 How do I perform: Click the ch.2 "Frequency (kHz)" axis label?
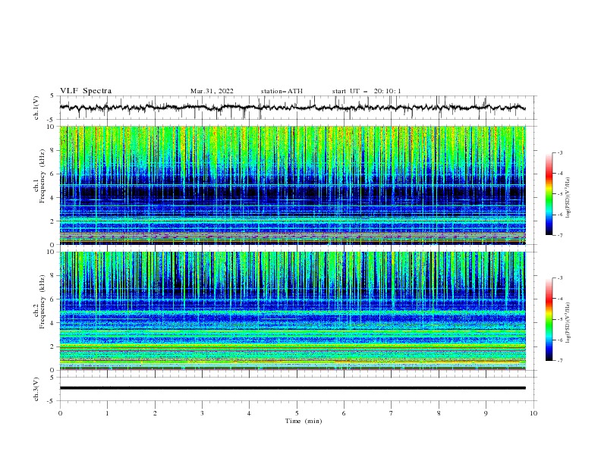click(43, 301)
